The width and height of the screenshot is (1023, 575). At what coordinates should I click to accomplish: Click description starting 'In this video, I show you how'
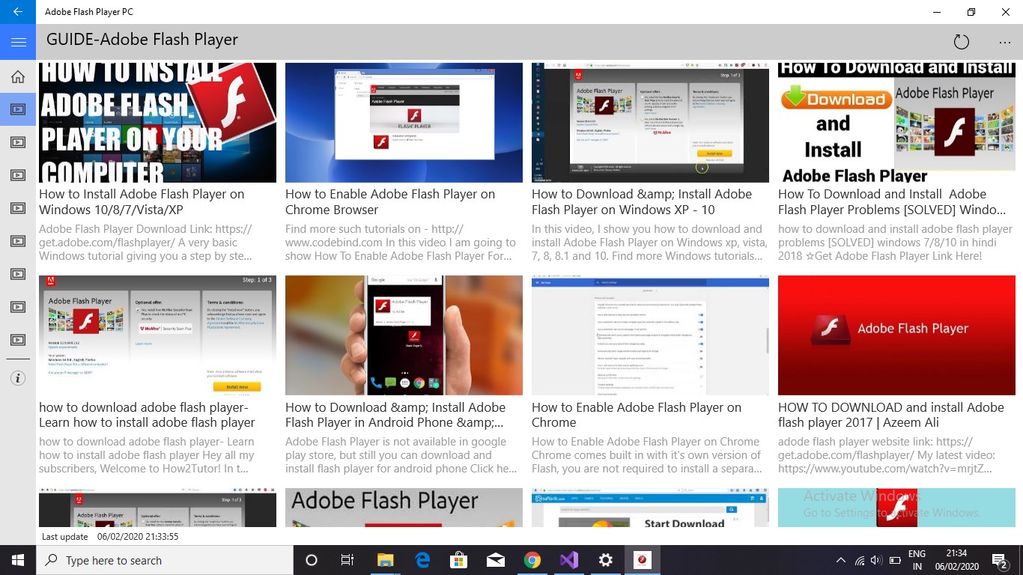pos(648,243)
